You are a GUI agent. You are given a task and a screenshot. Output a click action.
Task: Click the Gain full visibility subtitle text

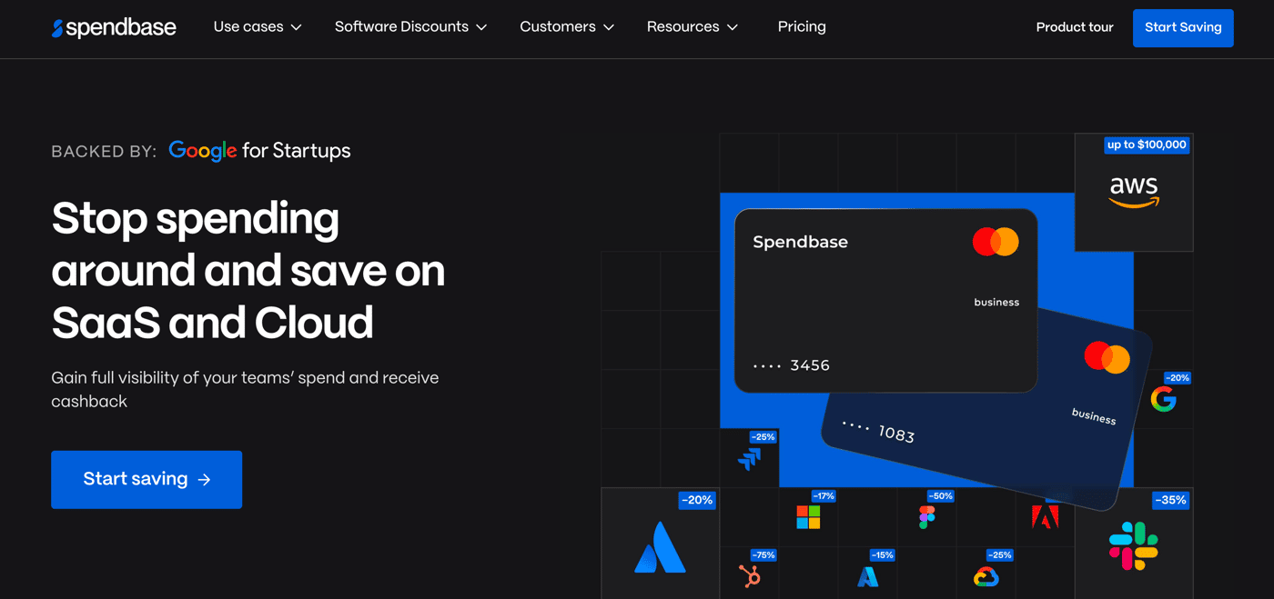(245, 389)
